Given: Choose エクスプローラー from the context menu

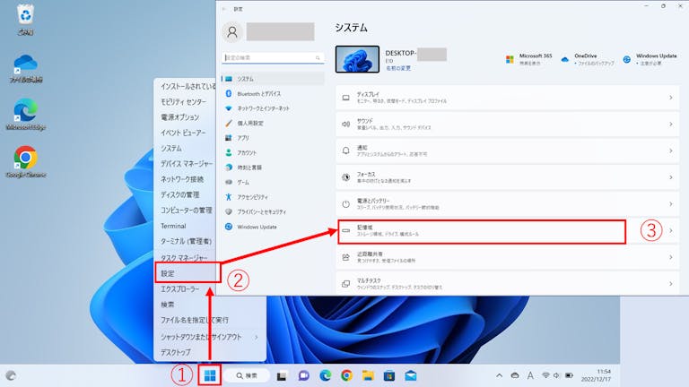Looking at the screenshot, I should pos(180,289).
